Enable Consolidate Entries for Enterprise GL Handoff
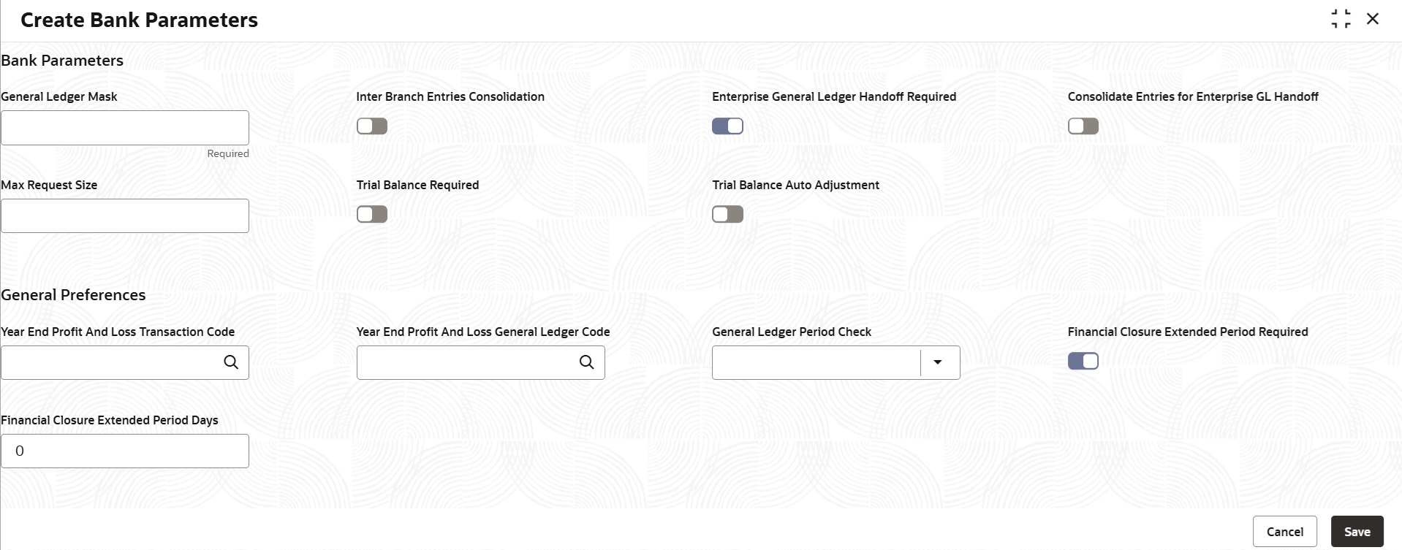 pyautogui.click(x=1083, y=126)
